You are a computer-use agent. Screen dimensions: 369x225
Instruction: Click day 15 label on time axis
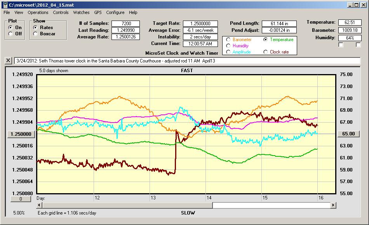tap(265, 198)
